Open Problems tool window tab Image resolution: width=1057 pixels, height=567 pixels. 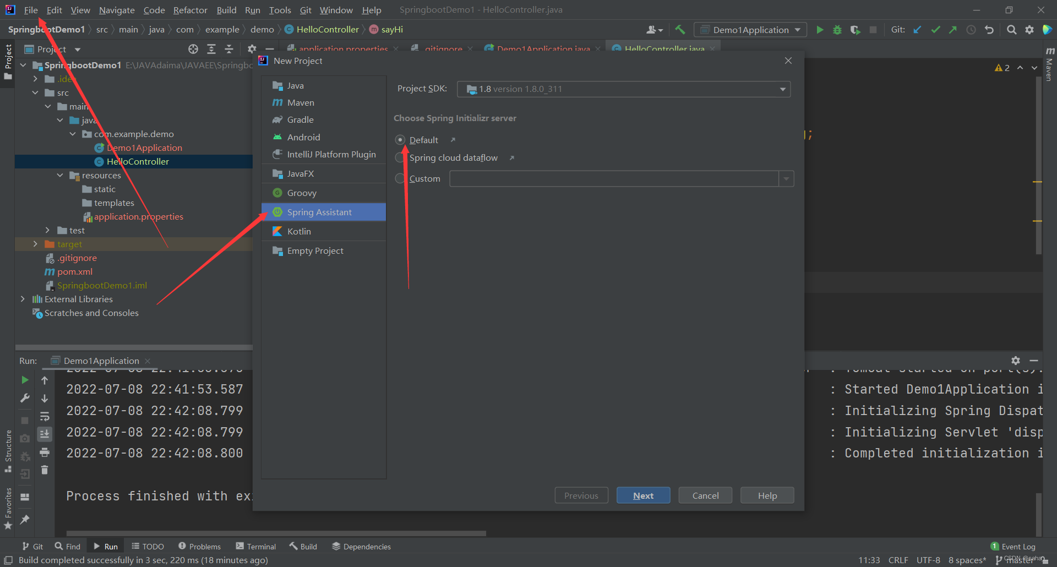[199, 546]
